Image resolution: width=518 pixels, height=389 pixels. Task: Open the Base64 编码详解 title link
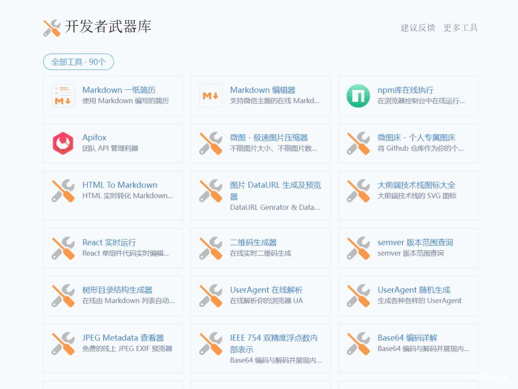click(407, 338)
